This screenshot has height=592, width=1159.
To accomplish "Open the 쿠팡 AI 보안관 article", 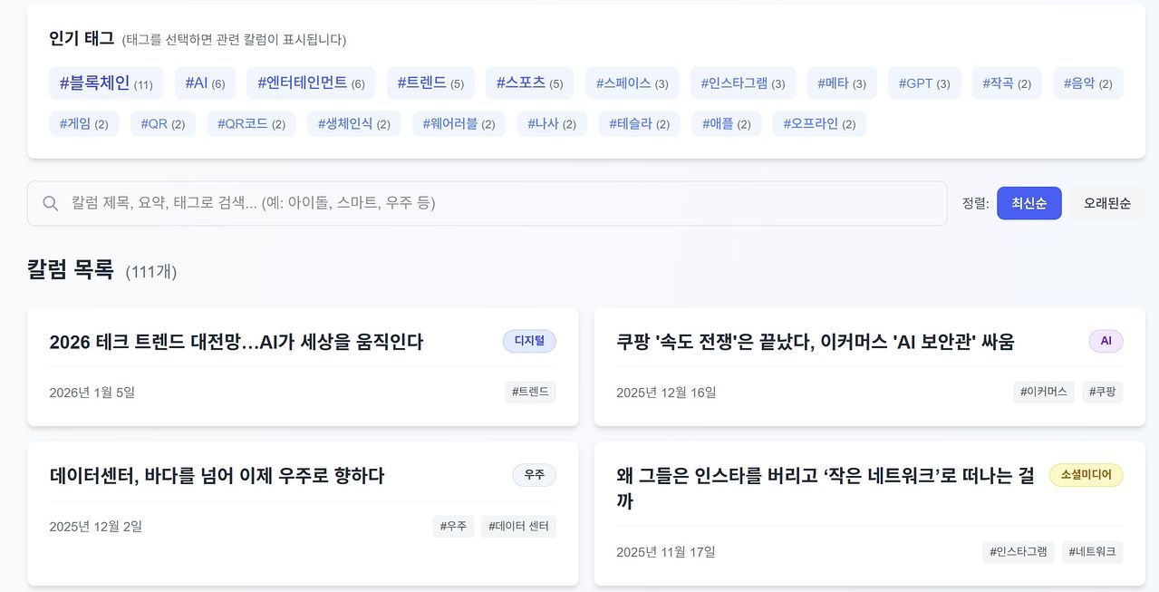I will pos(813,342).
